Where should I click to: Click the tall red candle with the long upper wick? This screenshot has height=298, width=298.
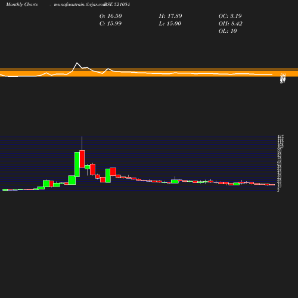[82, 159]
